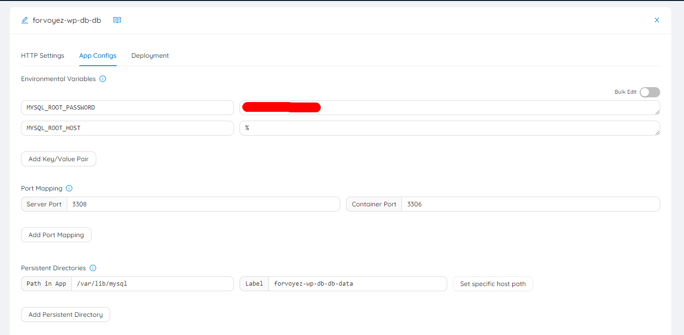Close the app settings panel with X
The width and height of the screenshot is (684, 335).
[x=656, y=20]
